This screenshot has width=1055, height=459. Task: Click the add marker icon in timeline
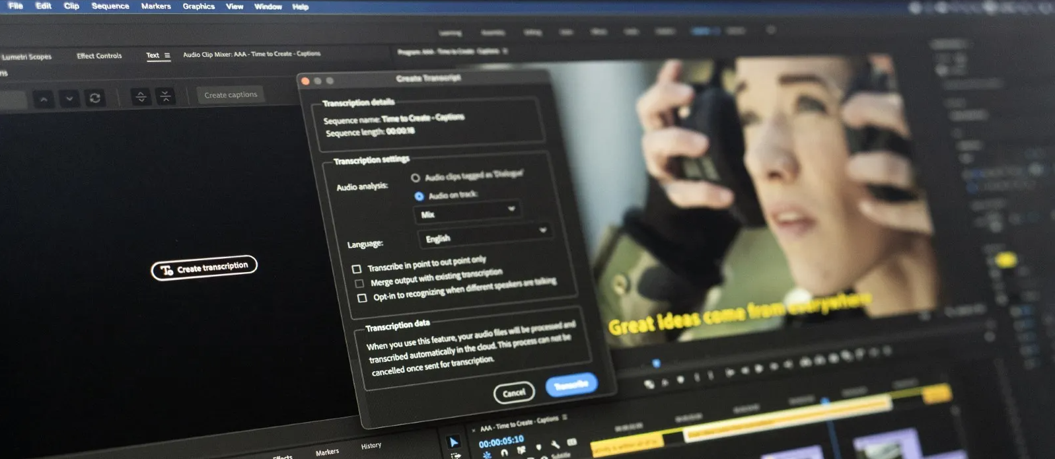click(539, 447)
